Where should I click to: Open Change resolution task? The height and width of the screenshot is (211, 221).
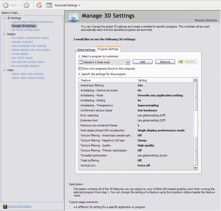click(22, 42)
